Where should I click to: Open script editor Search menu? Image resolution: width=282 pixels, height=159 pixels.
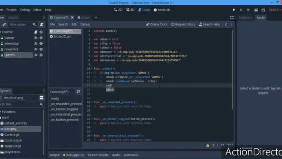(x=63, y=24)
